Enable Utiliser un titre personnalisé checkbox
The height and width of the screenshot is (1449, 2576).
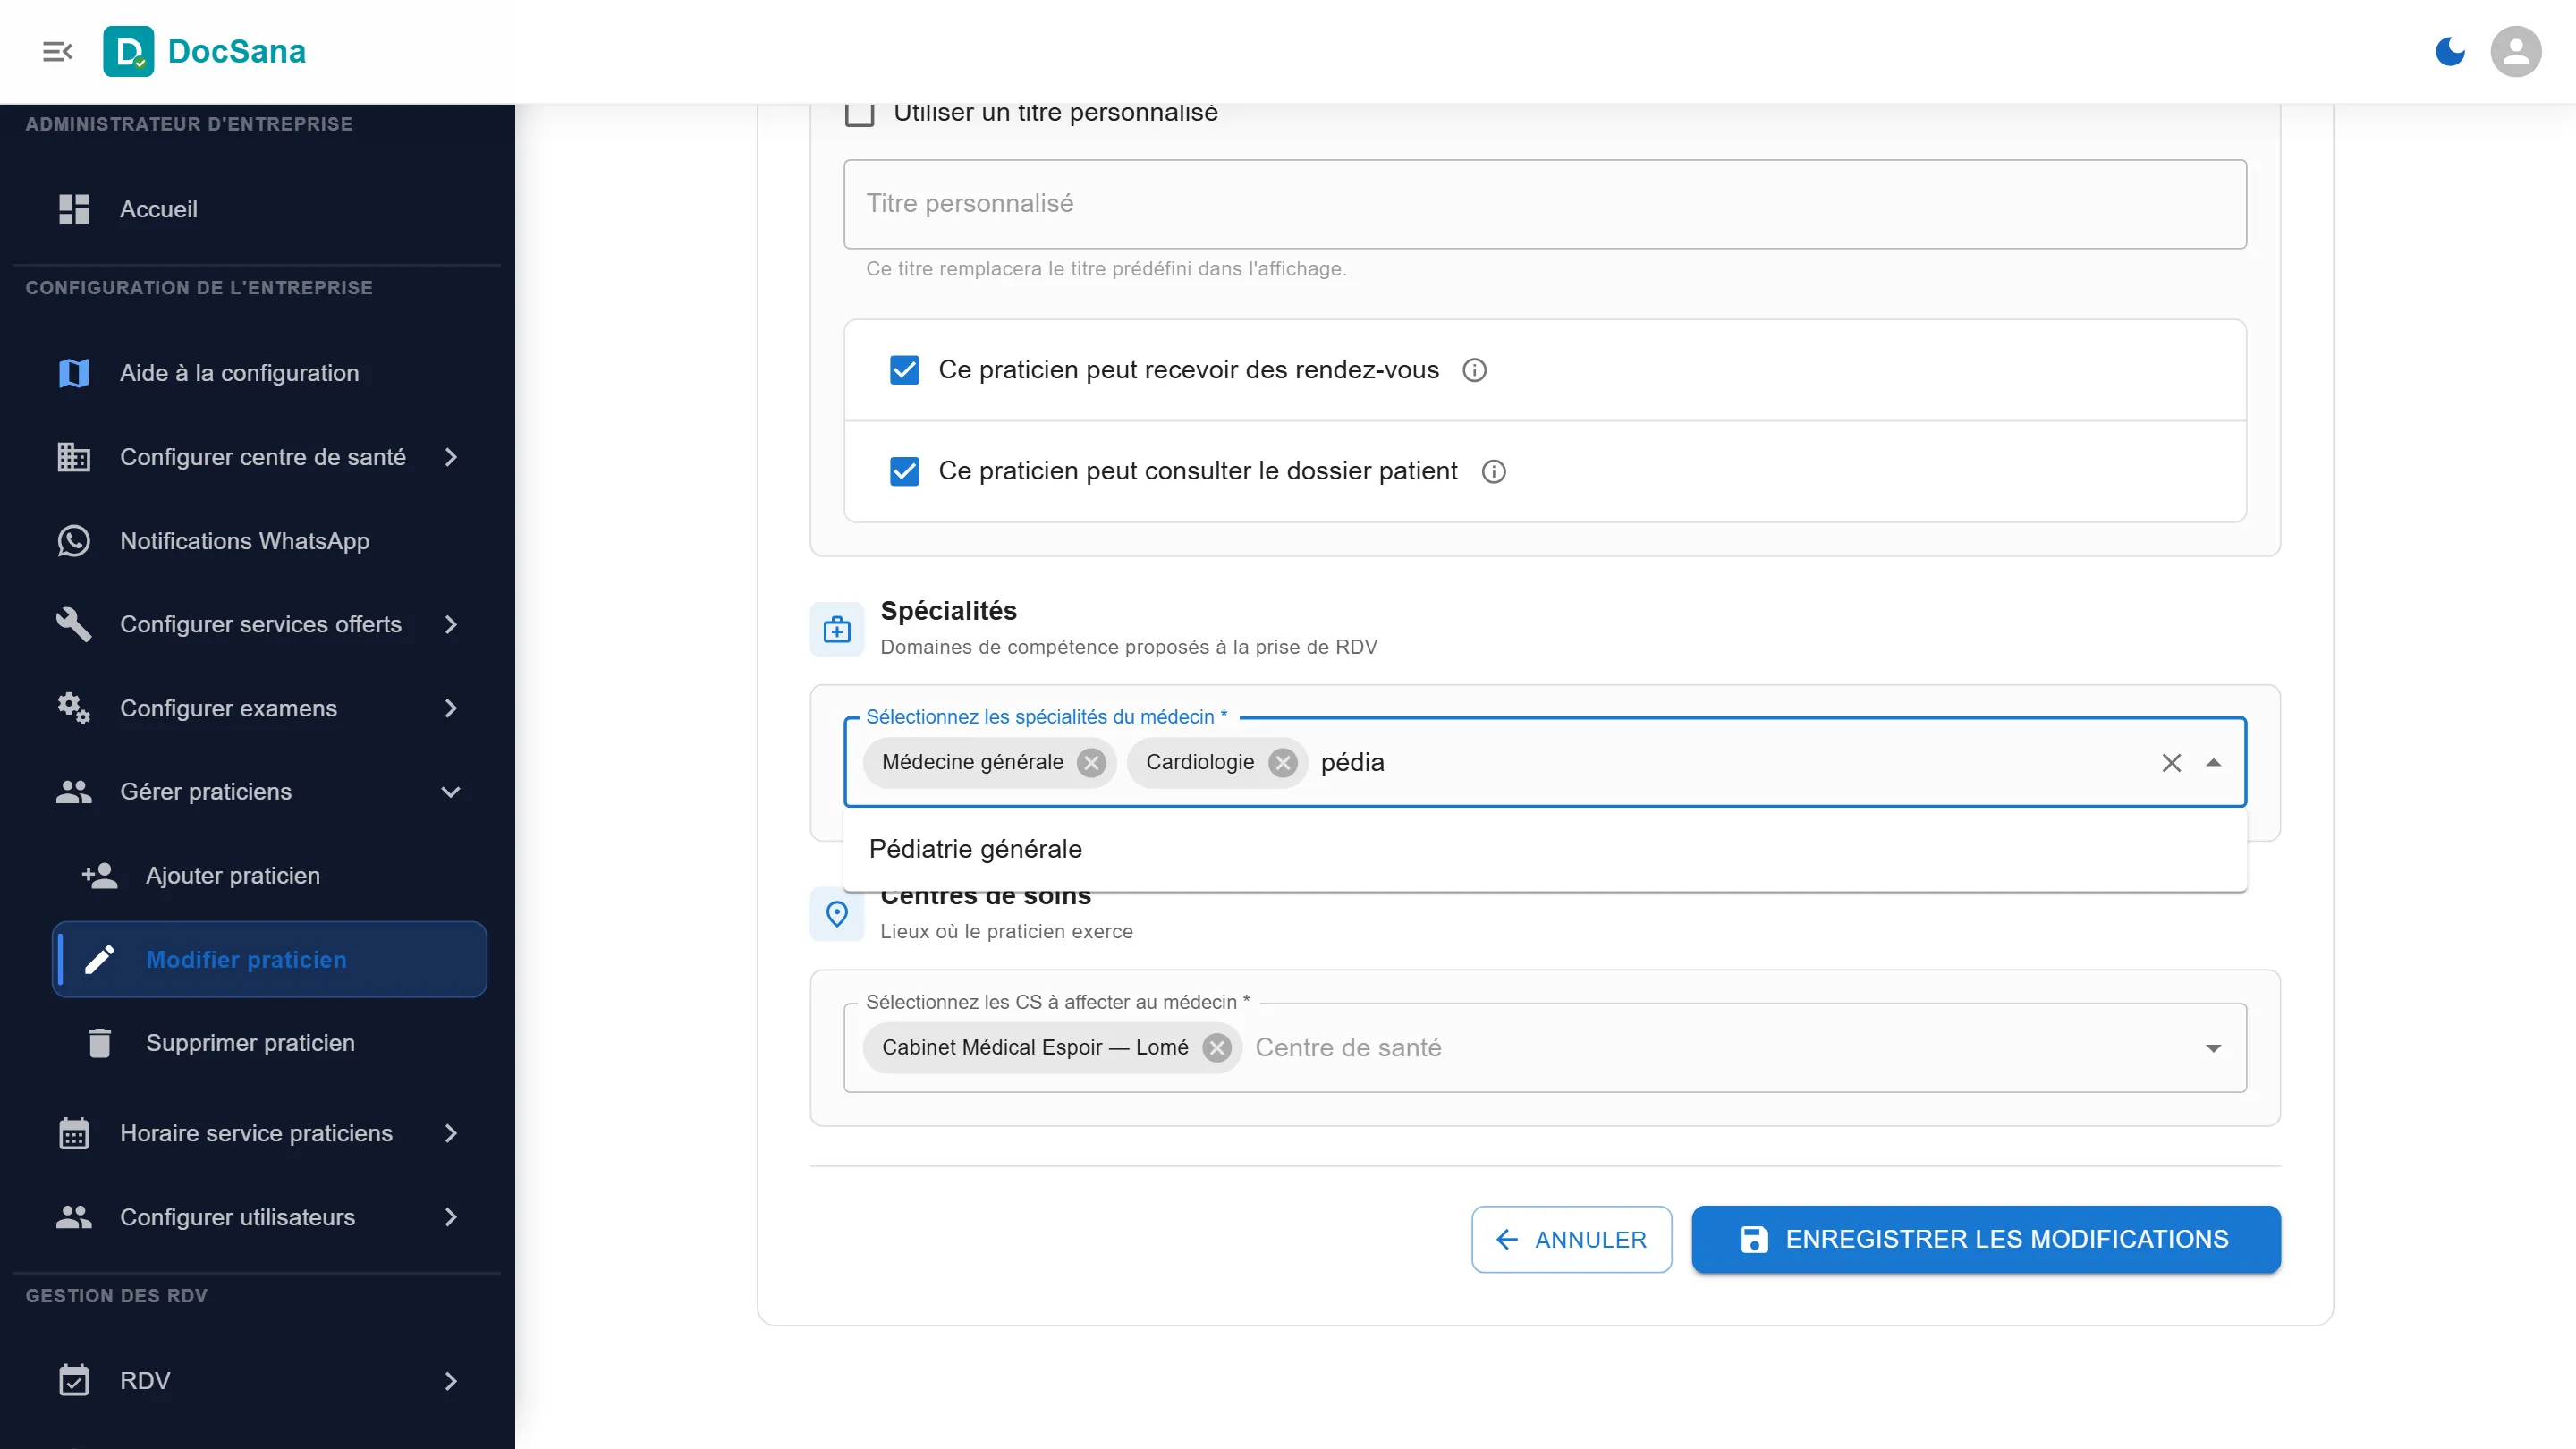(x=860, y=113)
